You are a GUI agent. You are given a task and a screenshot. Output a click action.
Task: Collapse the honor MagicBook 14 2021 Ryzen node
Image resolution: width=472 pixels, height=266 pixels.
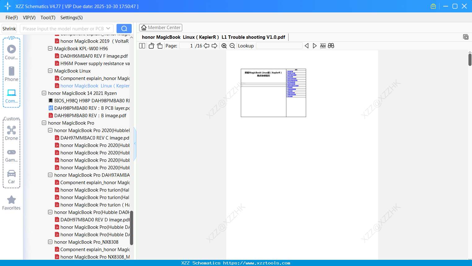click(44, 93)
